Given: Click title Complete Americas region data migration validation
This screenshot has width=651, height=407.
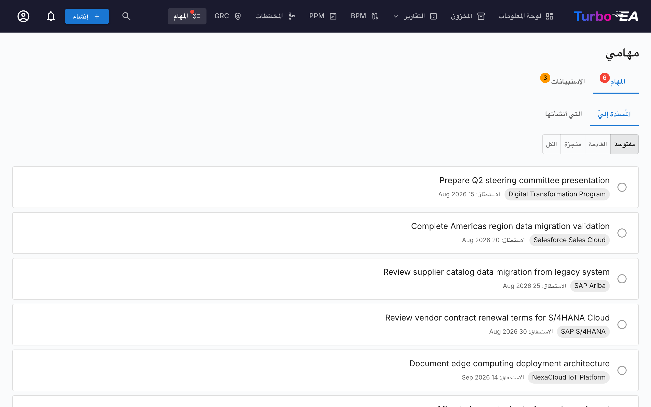Looking at the screenshot, I should [510, 226].
